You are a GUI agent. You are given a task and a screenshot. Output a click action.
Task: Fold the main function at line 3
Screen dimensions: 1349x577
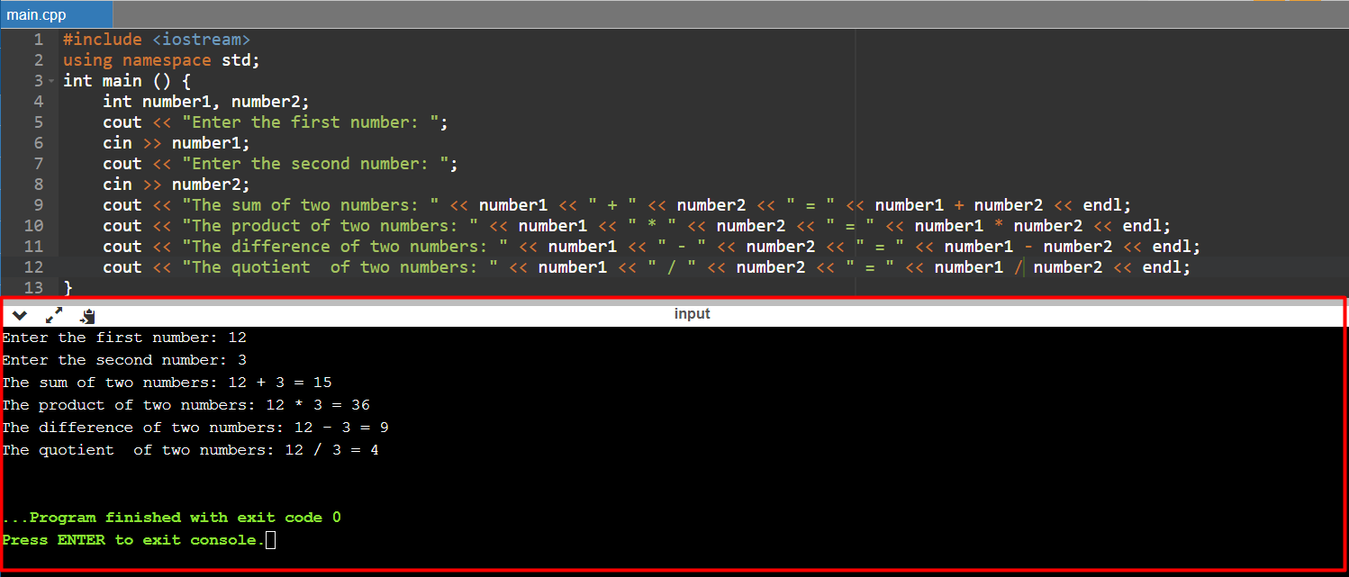(50, 82)
